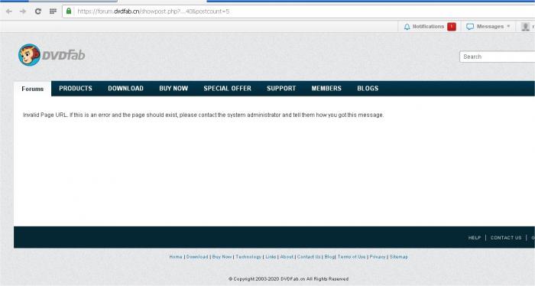The width and height of the screenshot is (535, 286).
Task: Reload the page with the refresh icon
Action: pyautogui.click(x=38, y=11)
